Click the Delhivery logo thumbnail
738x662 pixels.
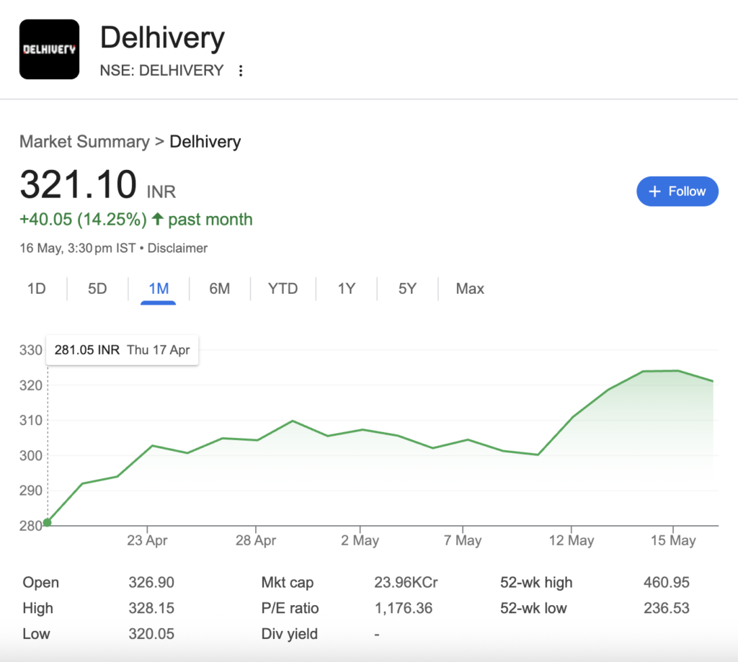pyautogui.click(x=50, y=50)
